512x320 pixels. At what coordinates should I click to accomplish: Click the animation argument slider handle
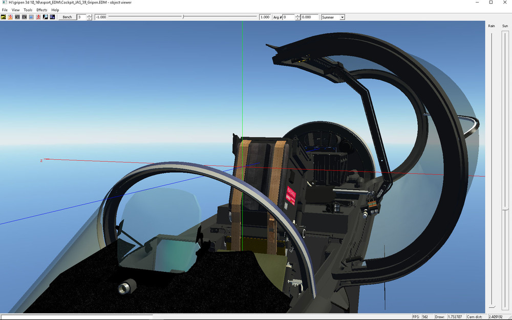point(183,17)
